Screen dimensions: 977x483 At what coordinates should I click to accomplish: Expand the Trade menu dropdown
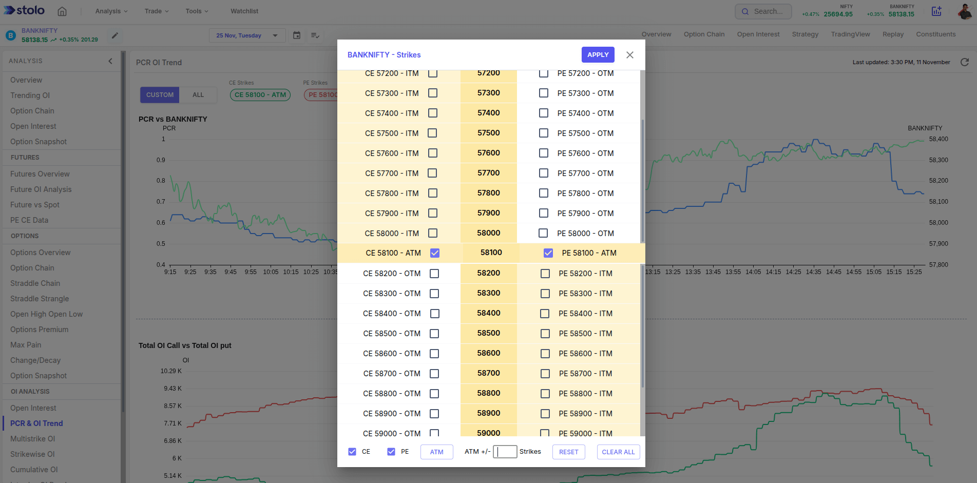pyautogui.click(x=156, y=11)
